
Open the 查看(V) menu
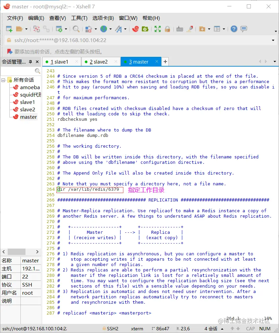58,18
